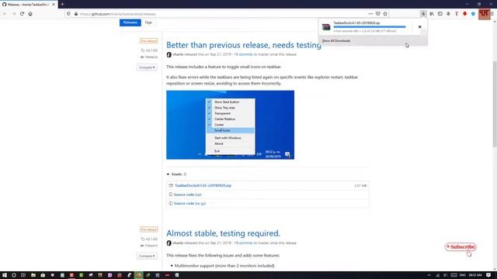497x279 pixels.
Task: Open the '16 commits' link
Action: click(x=243, y=54)
